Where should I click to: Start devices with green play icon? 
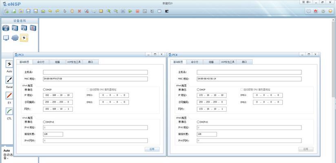click(130, 11)
